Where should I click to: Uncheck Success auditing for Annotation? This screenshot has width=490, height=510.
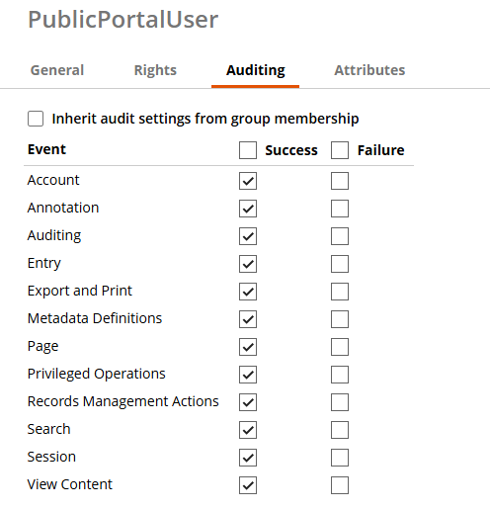pos(248,209)
